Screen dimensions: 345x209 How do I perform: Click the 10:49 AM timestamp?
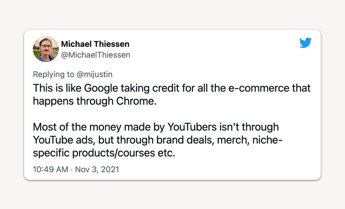(x=51, y=169)
